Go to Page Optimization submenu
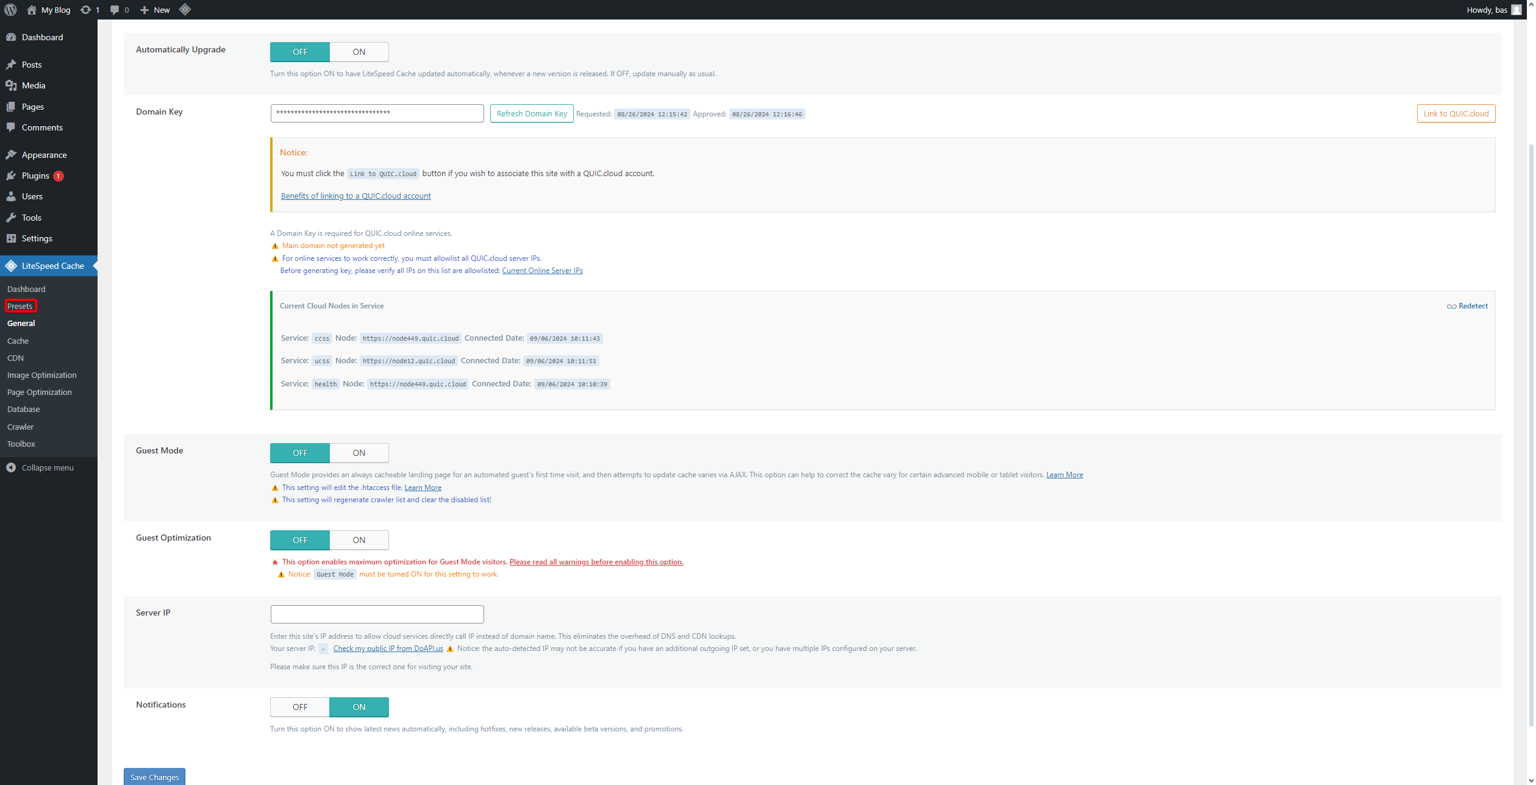The image size is (1536, 785). [40, 392]
